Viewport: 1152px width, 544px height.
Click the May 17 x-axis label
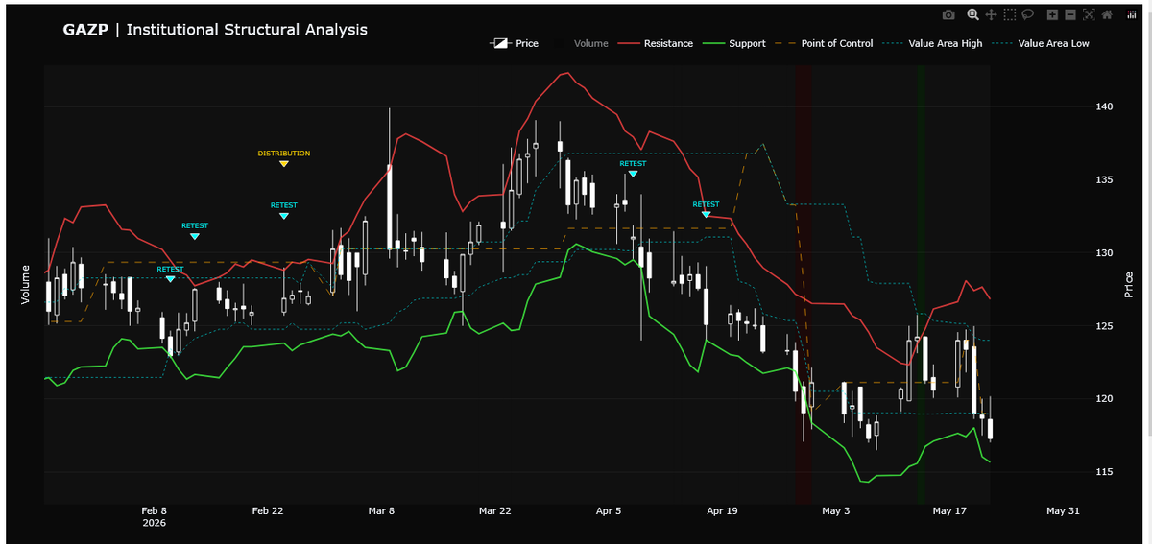point(949,511)
